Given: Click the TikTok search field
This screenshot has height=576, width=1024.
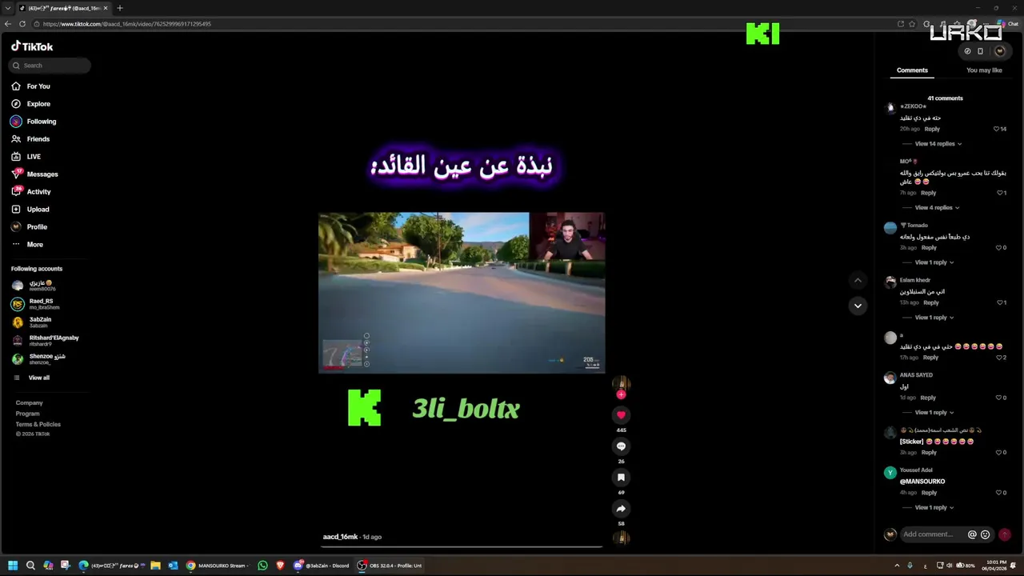Looking at the screenshot, I should point(50,66).
